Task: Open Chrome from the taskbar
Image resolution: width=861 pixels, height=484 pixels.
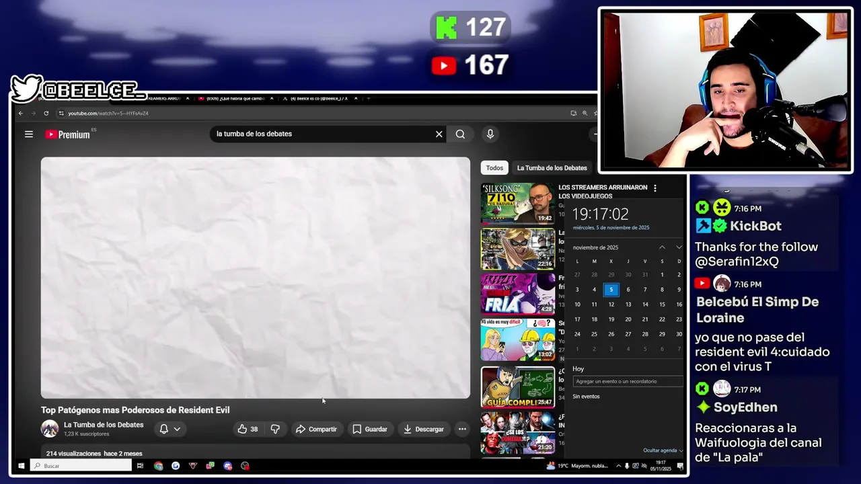Action: click(x=158, y=466)
